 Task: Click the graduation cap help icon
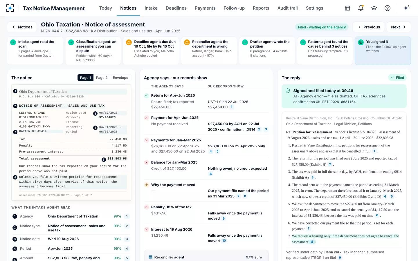tap(374, 8)
